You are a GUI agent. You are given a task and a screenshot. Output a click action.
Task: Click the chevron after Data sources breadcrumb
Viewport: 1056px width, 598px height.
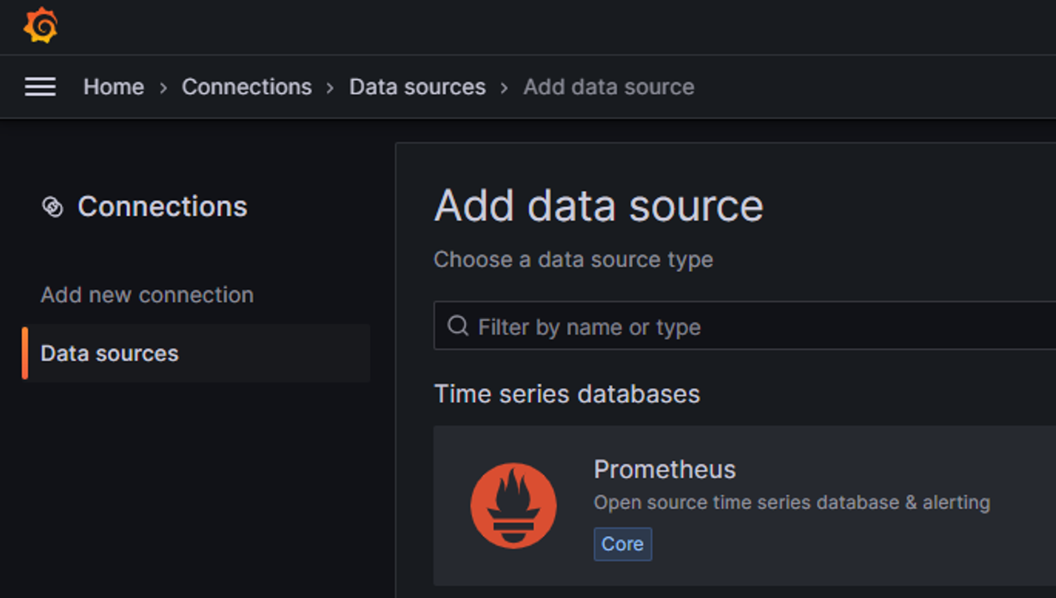pos(504,88)
